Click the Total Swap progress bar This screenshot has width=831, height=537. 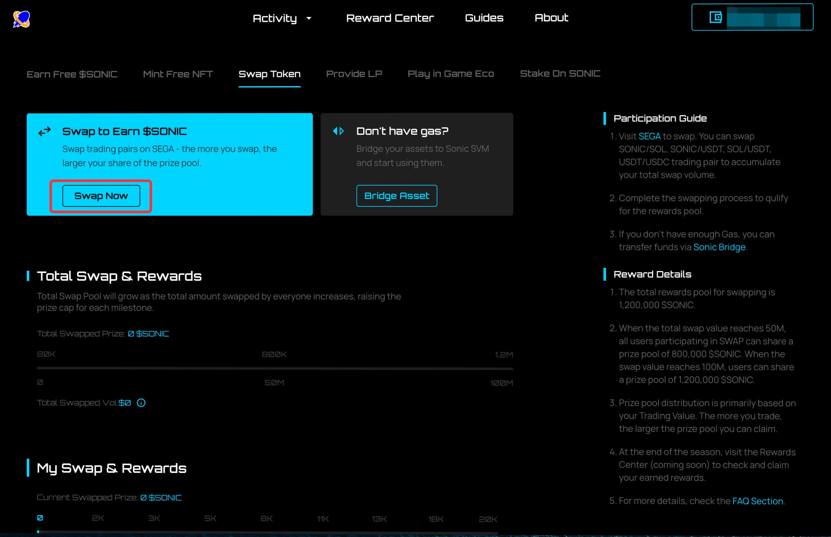pos(275,368)
